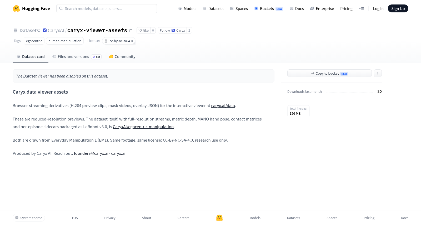The width and height of the screenshot is (421, 227).
Task: Open the Docs footer link
Action: (x=404, y=218)
